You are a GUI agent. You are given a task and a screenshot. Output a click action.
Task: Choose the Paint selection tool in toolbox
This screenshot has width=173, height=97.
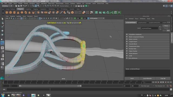[x=2, y=27]
